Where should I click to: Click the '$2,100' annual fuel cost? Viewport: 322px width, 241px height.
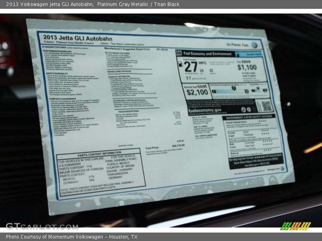tap(197, 92)
